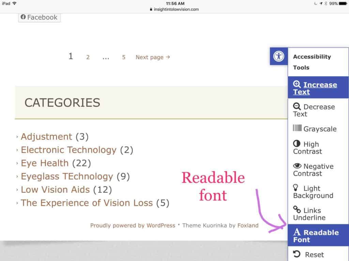Image resolution: width=349 pixels, height=261 pixels.
Task: Click the accessibility person icon button
Action: (x=279, y=56)
